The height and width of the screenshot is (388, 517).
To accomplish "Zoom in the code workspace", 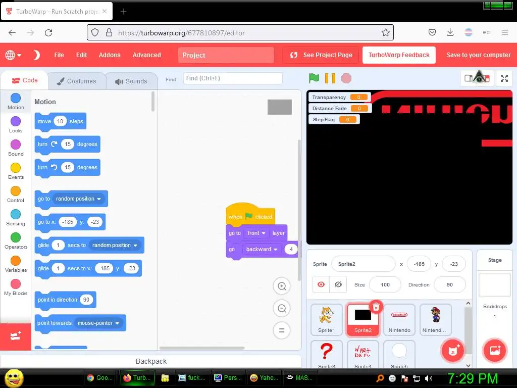I will [282, 286].
